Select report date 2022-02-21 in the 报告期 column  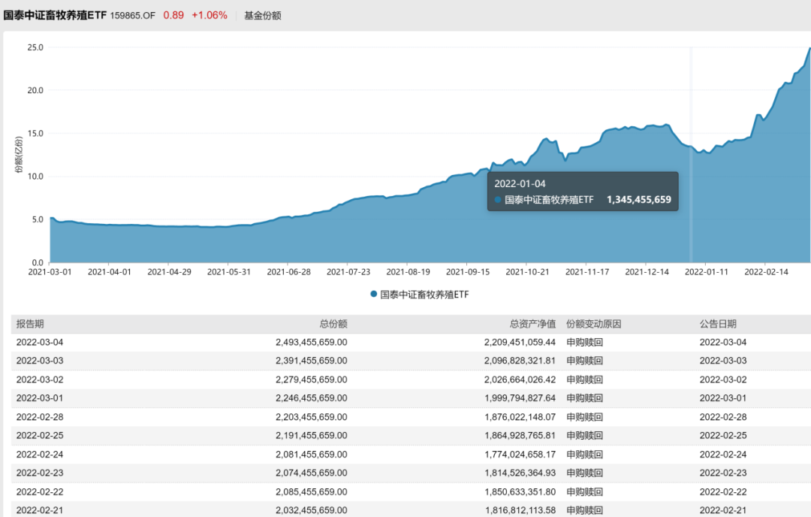point(40,510)
